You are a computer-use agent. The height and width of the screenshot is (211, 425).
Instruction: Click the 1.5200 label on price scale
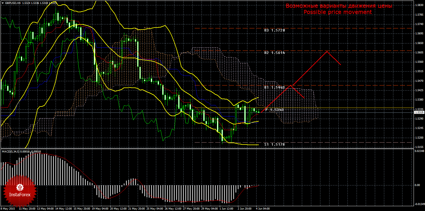[x=419, y=138]
